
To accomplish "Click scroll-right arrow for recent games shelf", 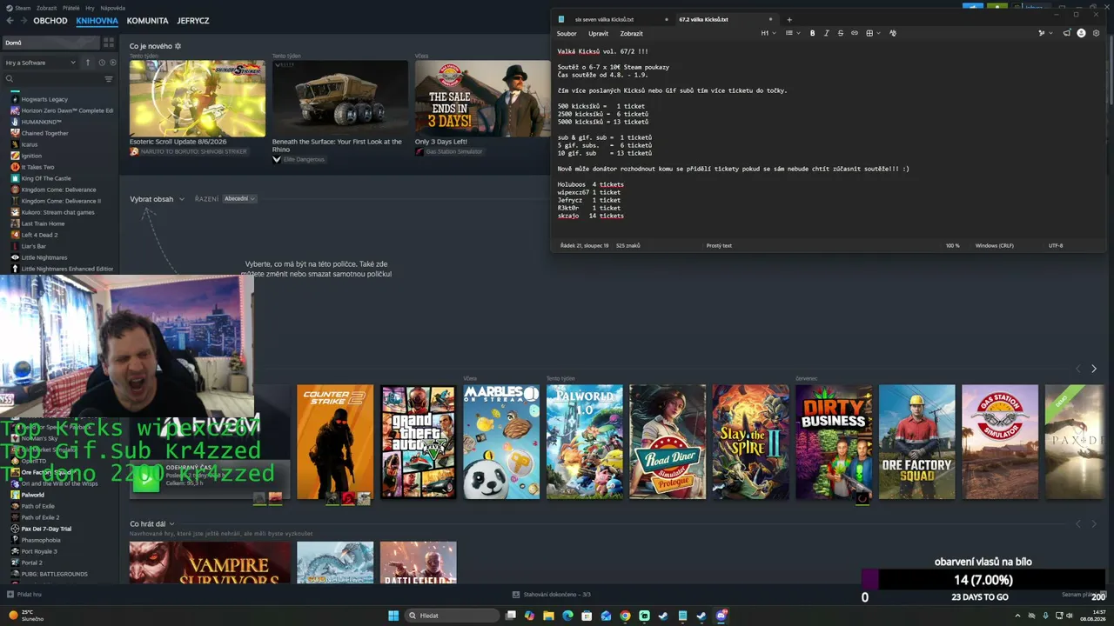I will [1094, 369].
